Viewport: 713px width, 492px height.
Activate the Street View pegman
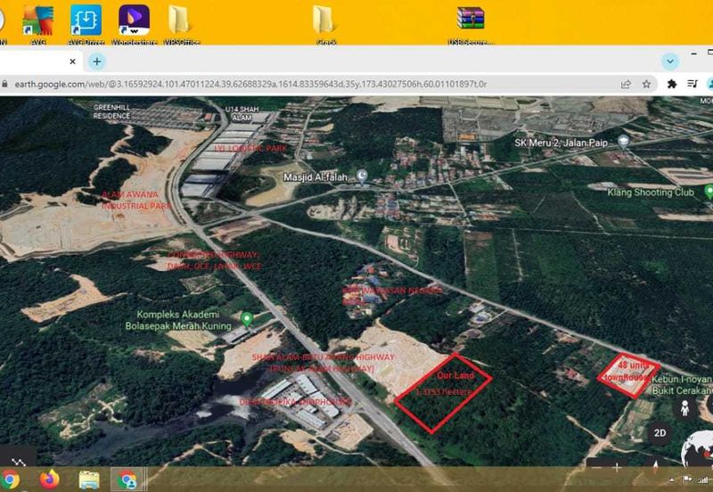pyautogui.click(x=685, y=409)
